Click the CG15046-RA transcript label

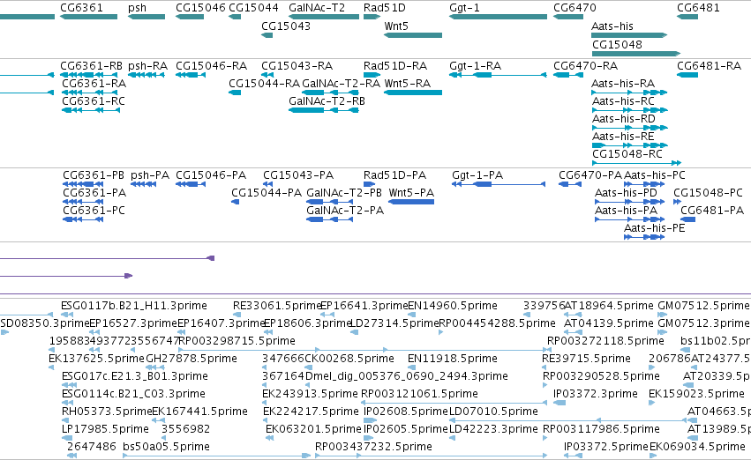(211, 65)
